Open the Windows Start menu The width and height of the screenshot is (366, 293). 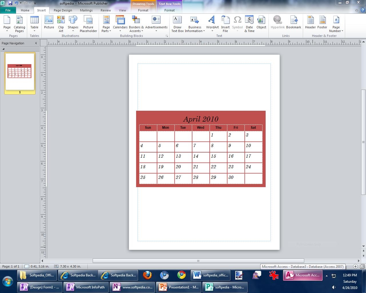point(8,281)
